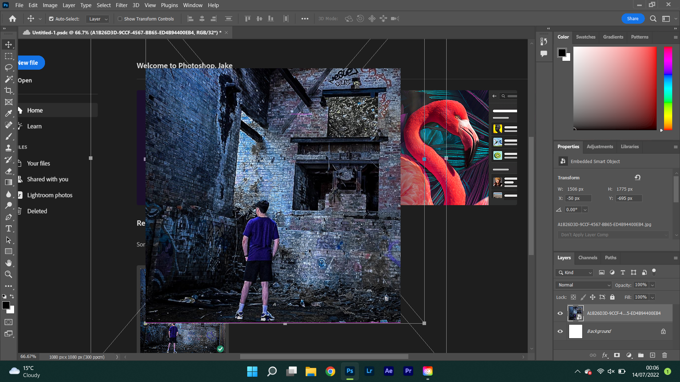Open the search icon near Share button
This screenshot has height=382, width=680.
(653, 18)
